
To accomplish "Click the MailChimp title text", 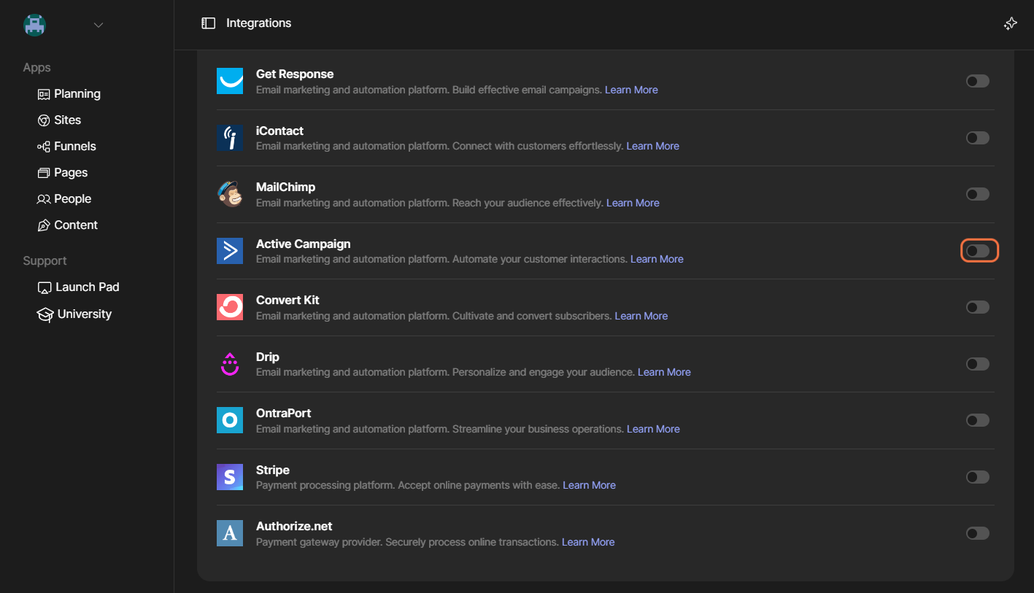I will click(x=285, y=187).
